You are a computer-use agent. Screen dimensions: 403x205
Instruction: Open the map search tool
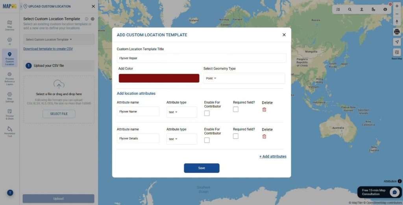tap(350, 9)
